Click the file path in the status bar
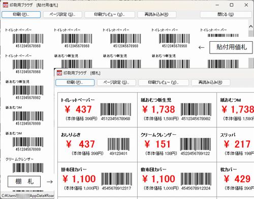254x199 pixels. coord(27,195)
